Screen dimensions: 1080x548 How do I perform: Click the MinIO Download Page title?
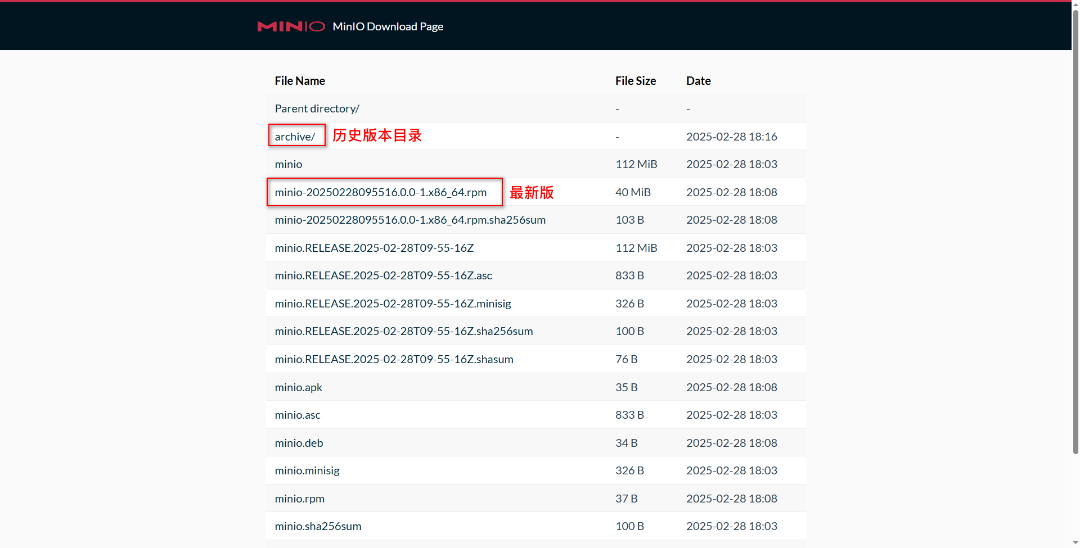pyautogui.click(x=388, y=26)
